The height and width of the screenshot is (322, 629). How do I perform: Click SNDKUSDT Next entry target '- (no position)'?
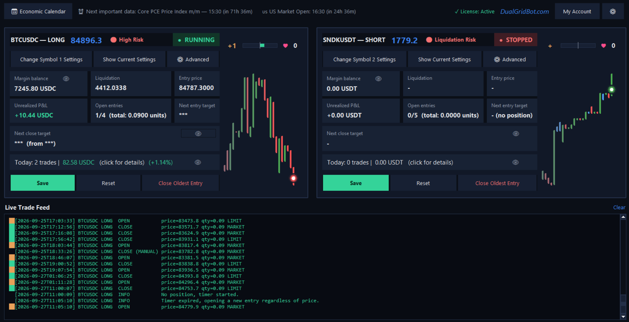512,115
